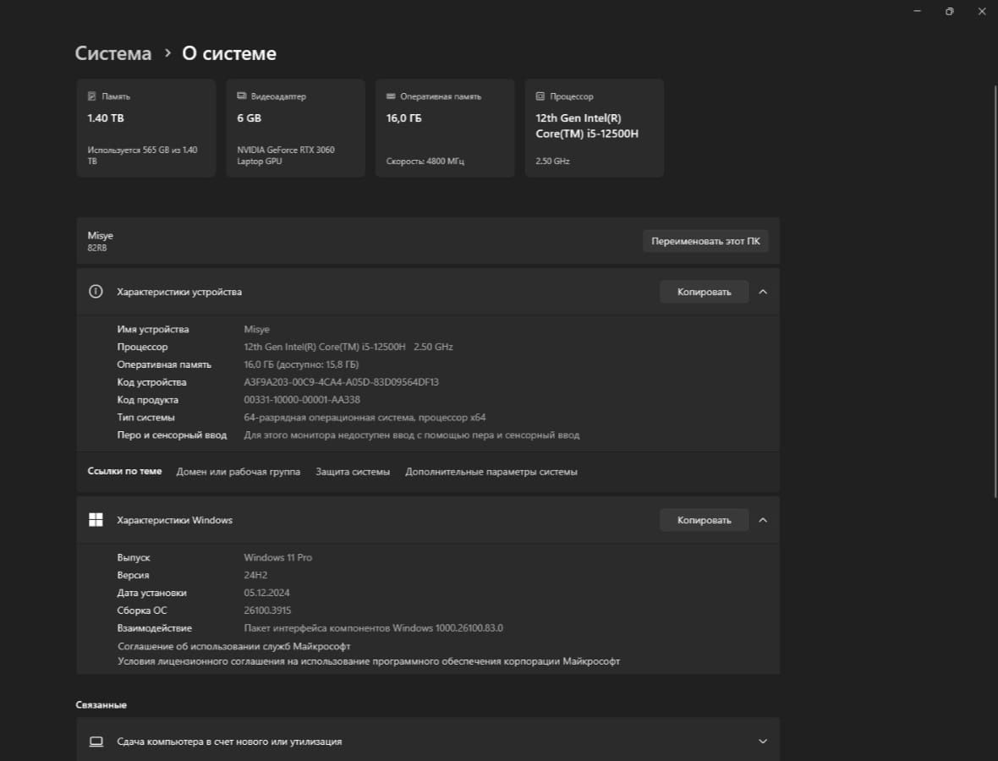Click the breadcrumb chevron after Система
Image resolution: width=998 pixels, height=761 pixels.
[167, 52]
